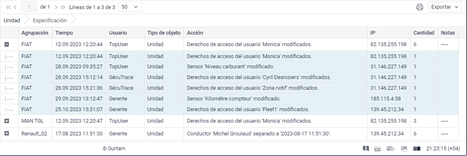Jump to the last page double-arrow
Screen dimensions: 467x156
tap(63, 7)
